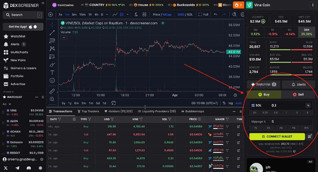This screenshot has width=318, height=172.
Task: Undo the last chart action
Action: pyautogui.click(x=216, y=15)
